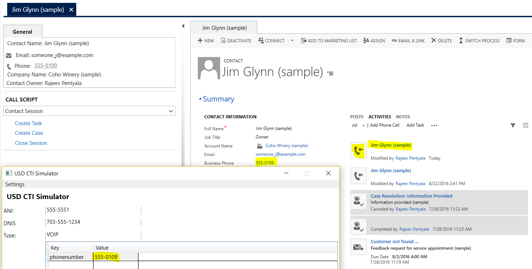Open the All activities filter dropdown

(x=358, y=126)
